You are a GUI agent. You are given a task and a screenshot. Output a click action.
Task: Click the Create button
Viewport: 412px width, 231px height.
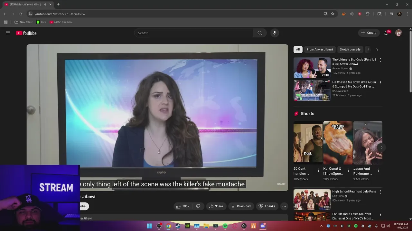pyautogui.click(x=369, y=33)
